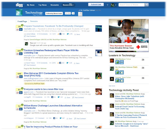Viewport: 167px width, 130px height.
Task: Open Facebook story thumbnail image
Action: coord(99,28)
